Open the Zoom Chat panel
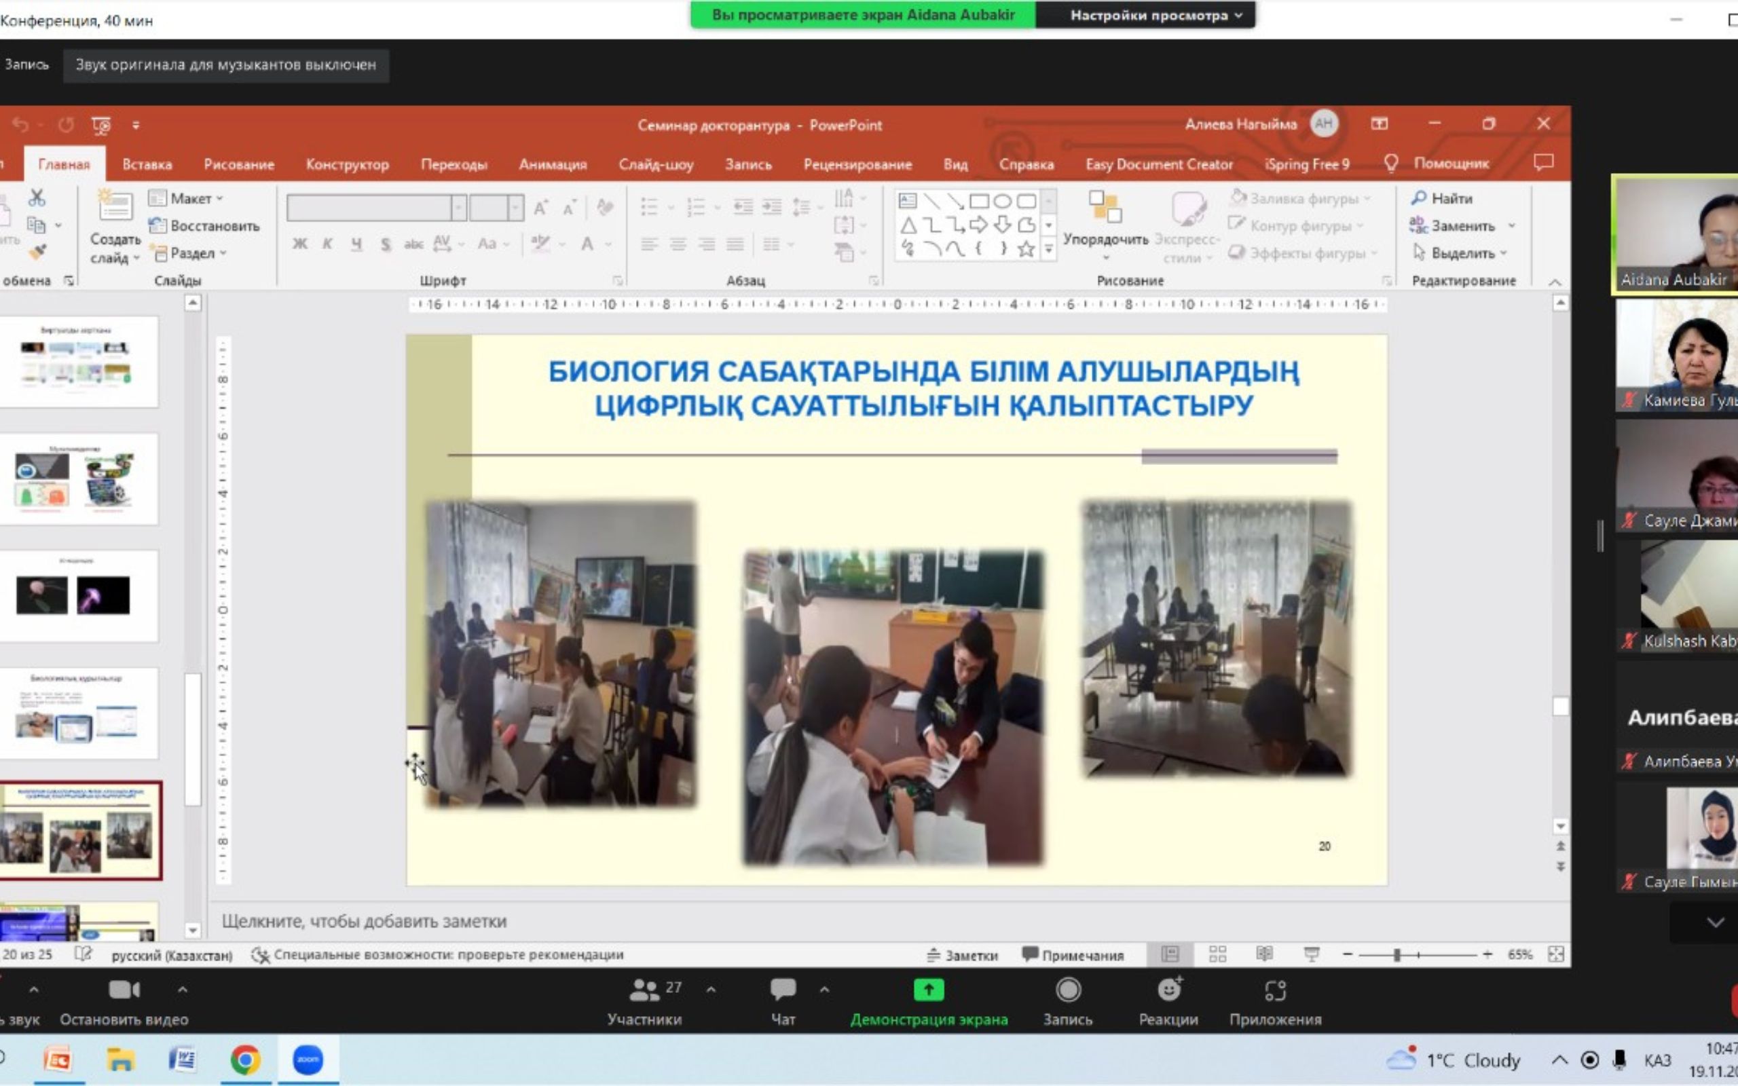The width and height of the screenshot is (1738, 1086). (x=783, y=990)
